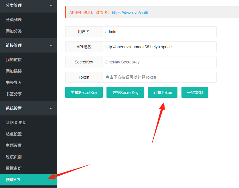
Task: Click the 分类管理 section header text
Action: [14, 5]
